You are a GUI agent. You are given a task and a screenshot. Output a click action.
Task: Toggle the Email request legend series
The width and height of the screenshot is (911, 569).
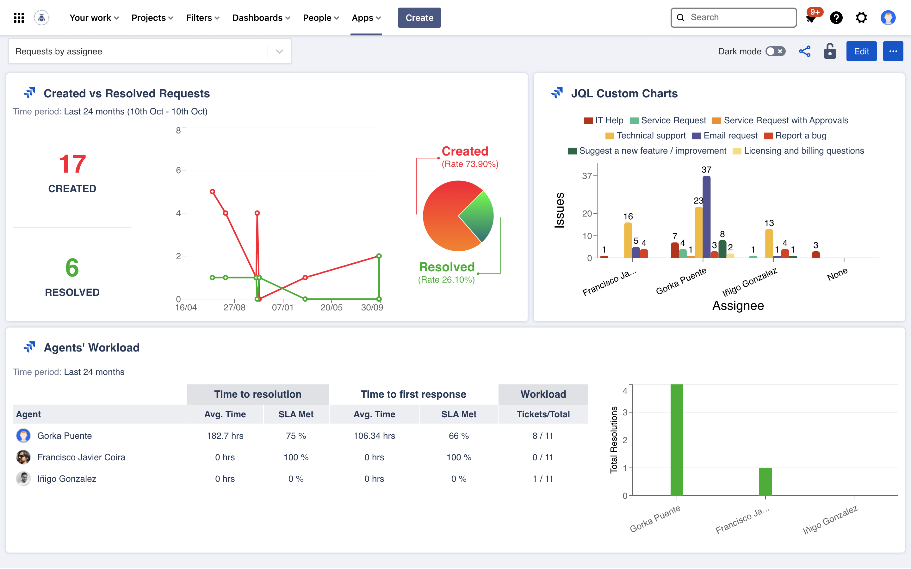pyautogui.click(x=725, y=136)
